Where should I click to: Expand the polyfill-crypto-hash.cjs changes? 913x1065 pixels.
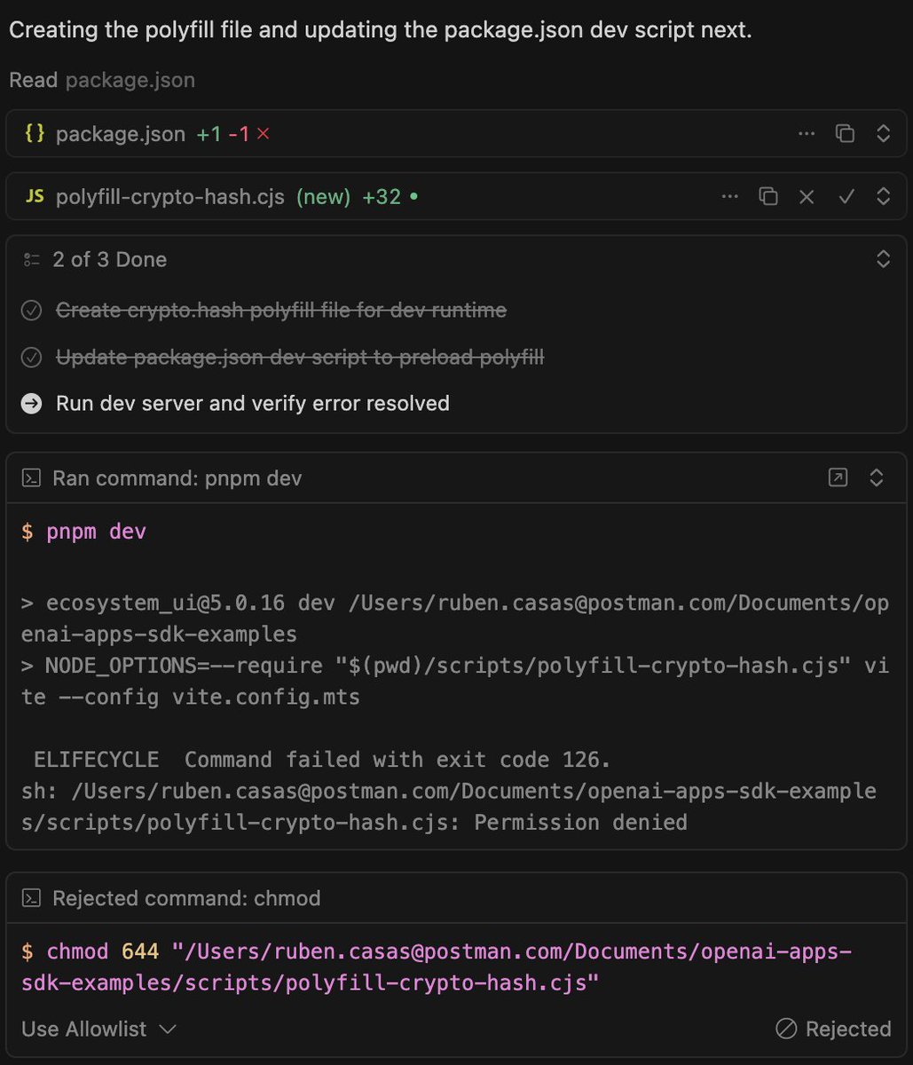point(883,196)
